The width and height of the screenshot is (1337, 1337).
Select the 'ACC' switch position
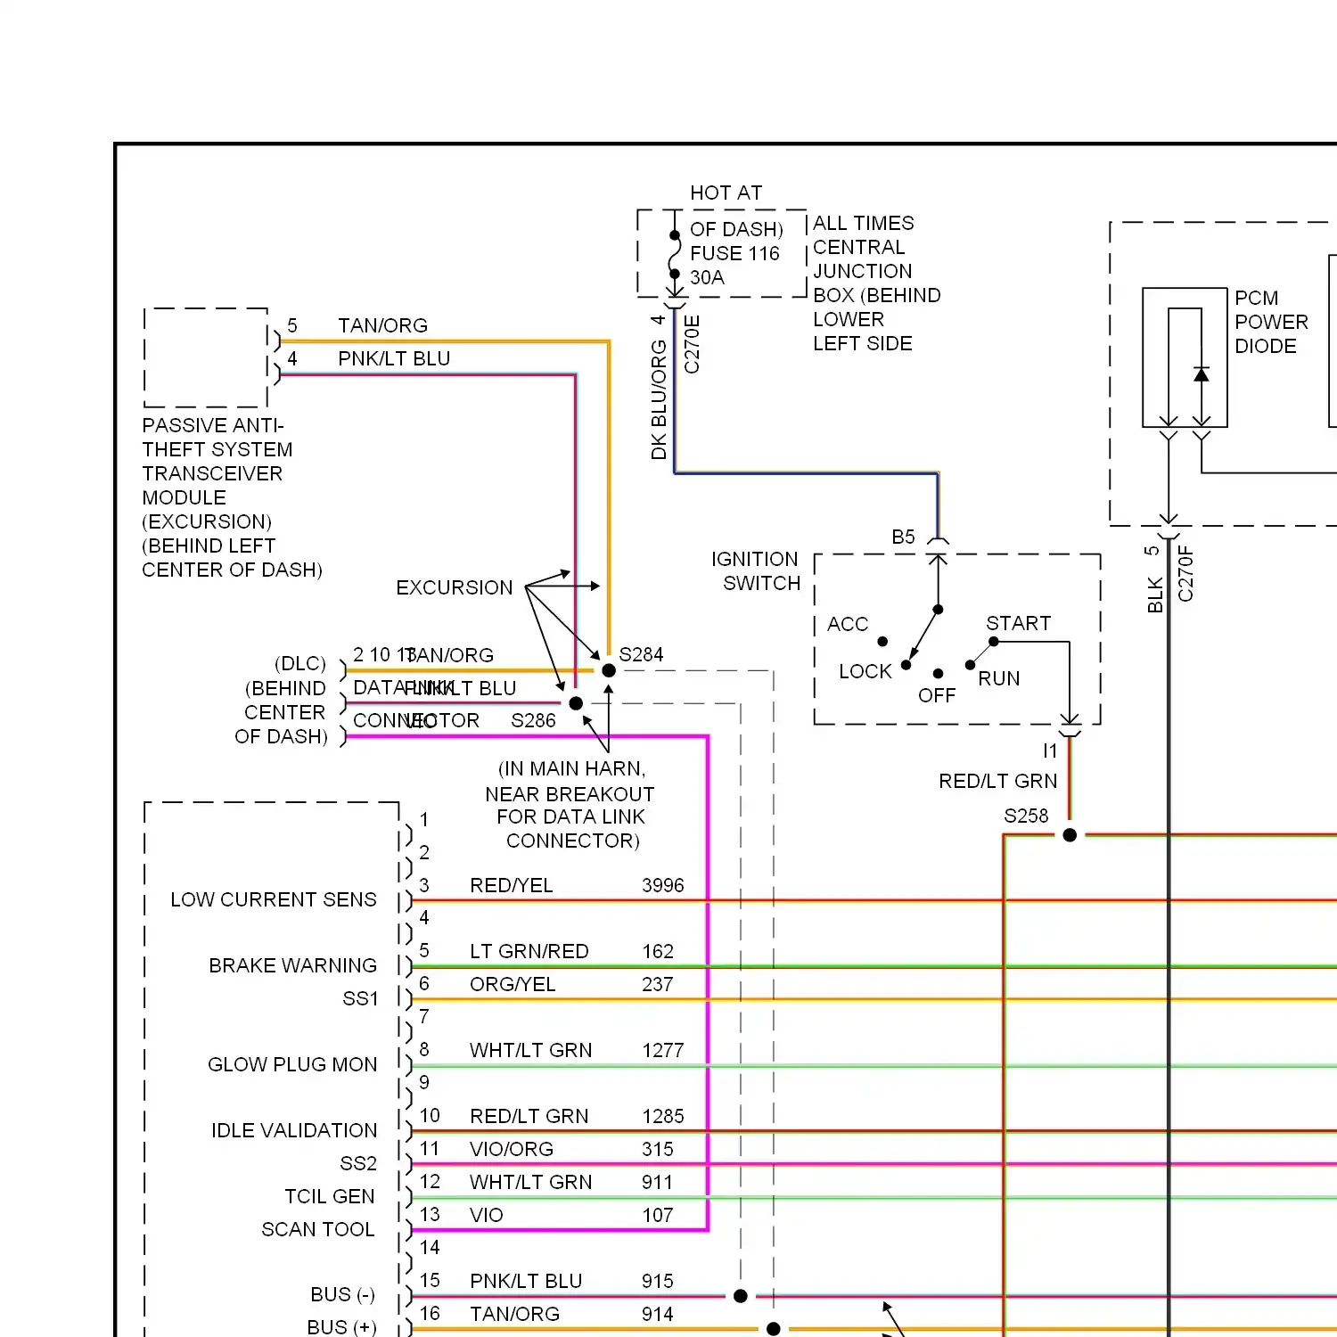tap(847, 624)
